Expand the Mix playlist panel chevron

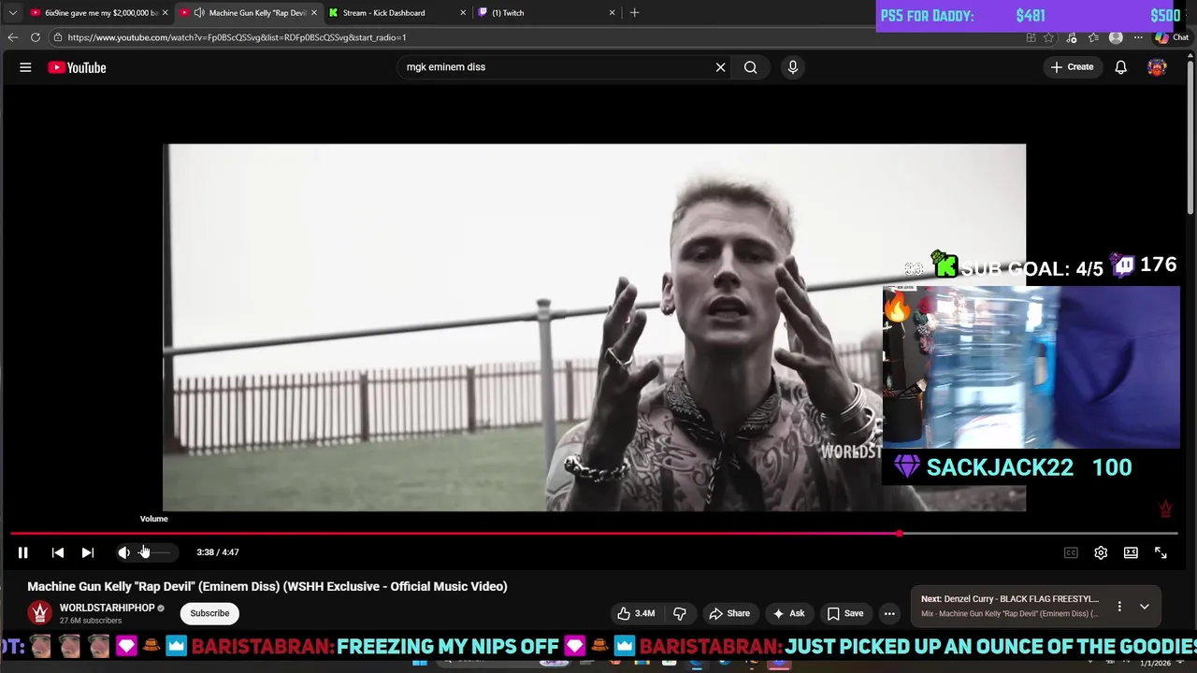coord(1144,607)
